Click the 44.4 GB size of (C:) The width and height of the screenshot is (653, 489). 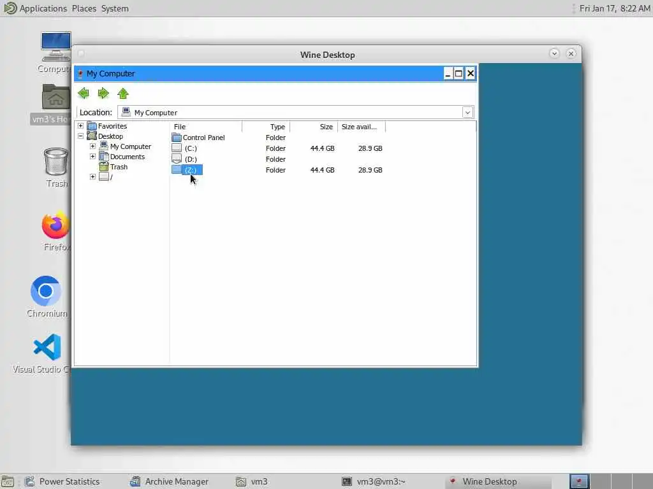click(x=322, y=148)
